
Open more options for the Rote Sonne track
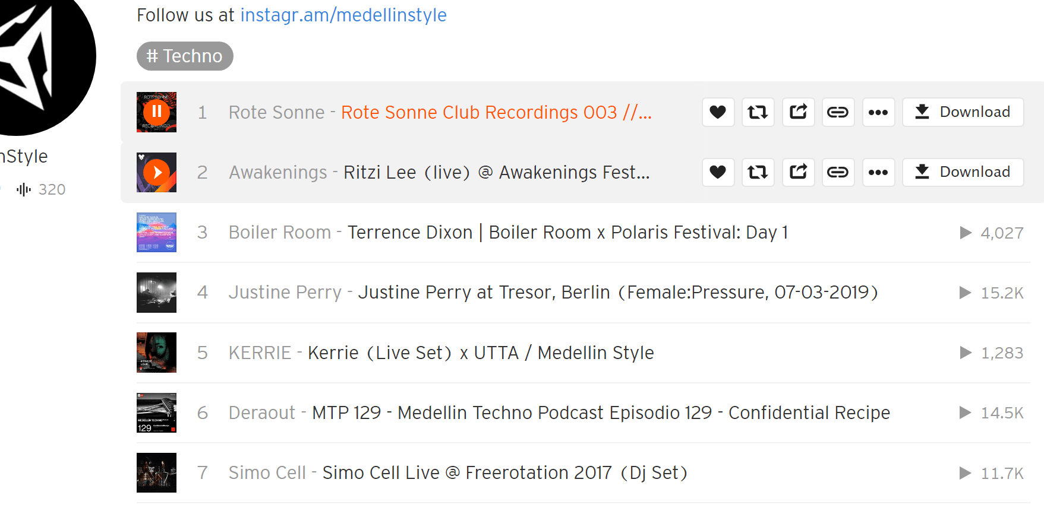click(x=878, y=112)
